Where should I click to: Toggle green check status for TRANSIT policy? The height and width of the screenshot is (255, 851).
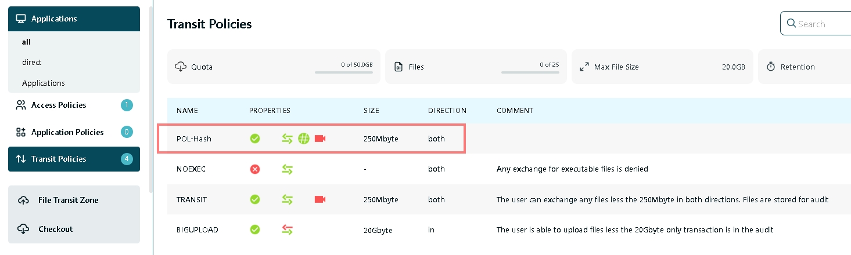pos(254,199)
